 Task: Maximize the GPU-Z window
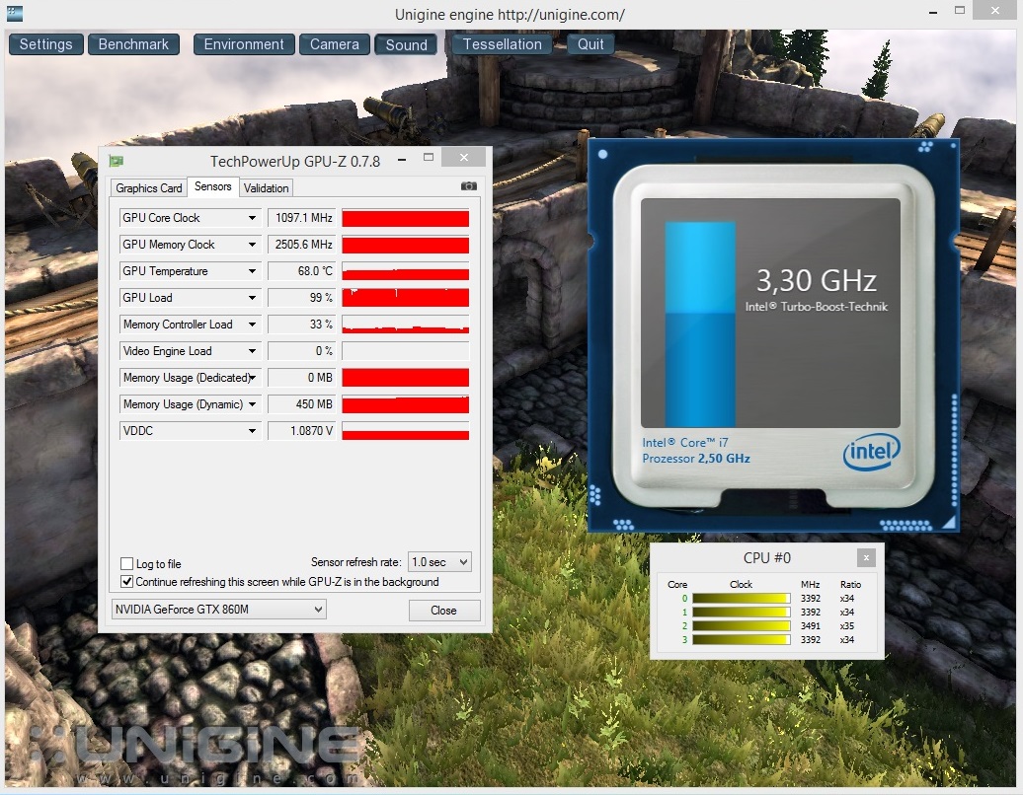(429, 157)
